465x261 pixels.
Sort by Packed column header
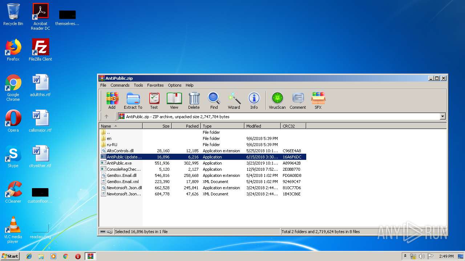point(186,126)
